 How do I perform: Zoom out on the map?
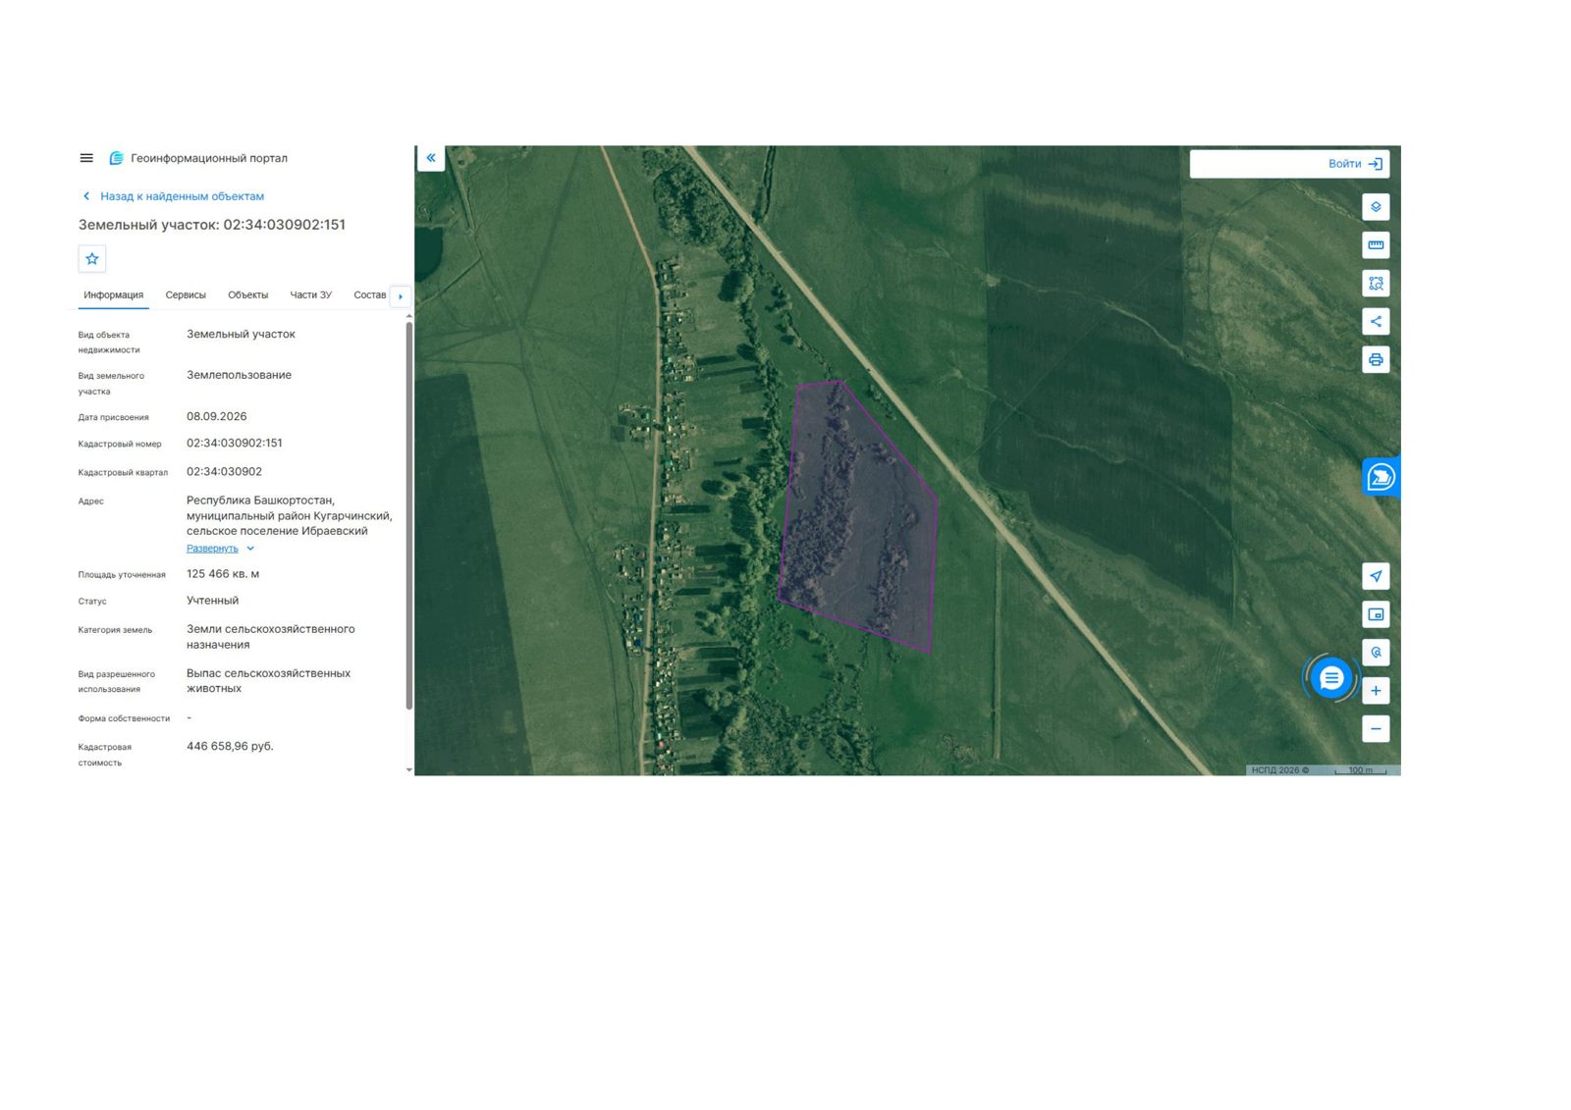point(1376,729)
